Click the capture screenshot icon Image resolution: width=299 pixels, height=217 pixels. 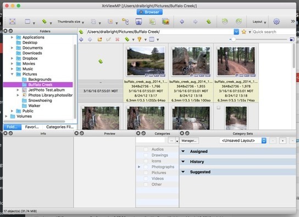click(139, 21)
